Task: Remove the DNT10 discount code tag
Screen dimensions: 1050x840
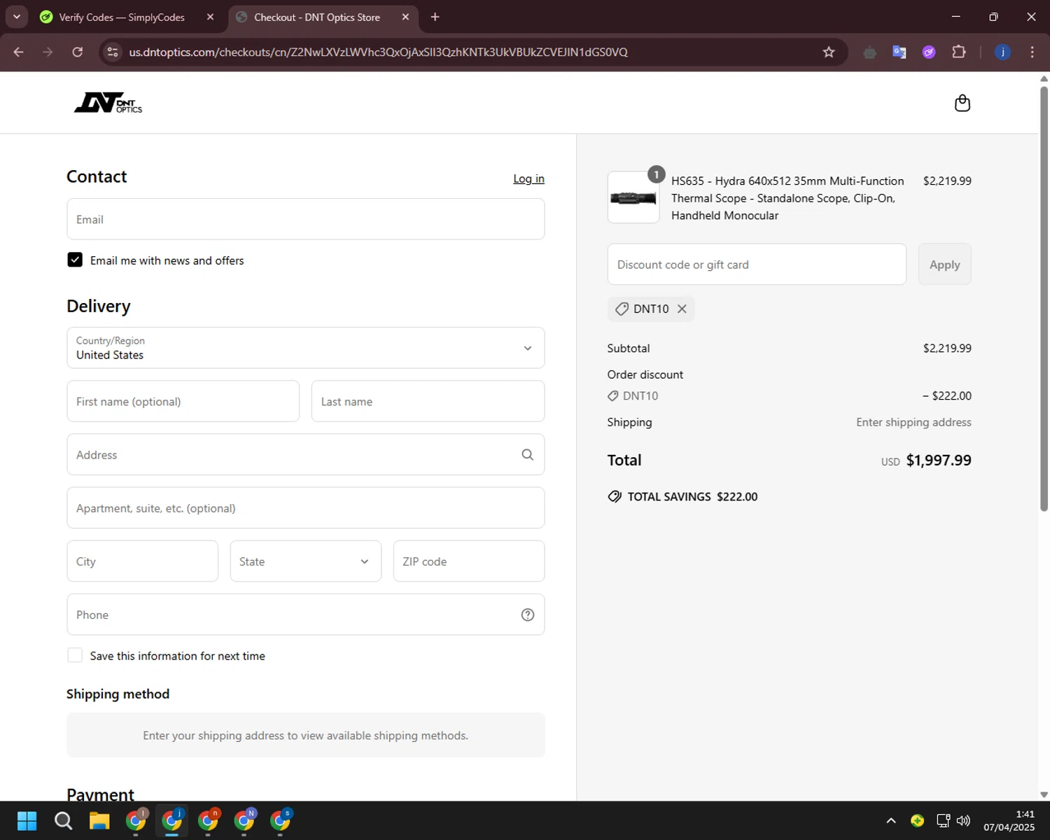Action: click(682, 309)
